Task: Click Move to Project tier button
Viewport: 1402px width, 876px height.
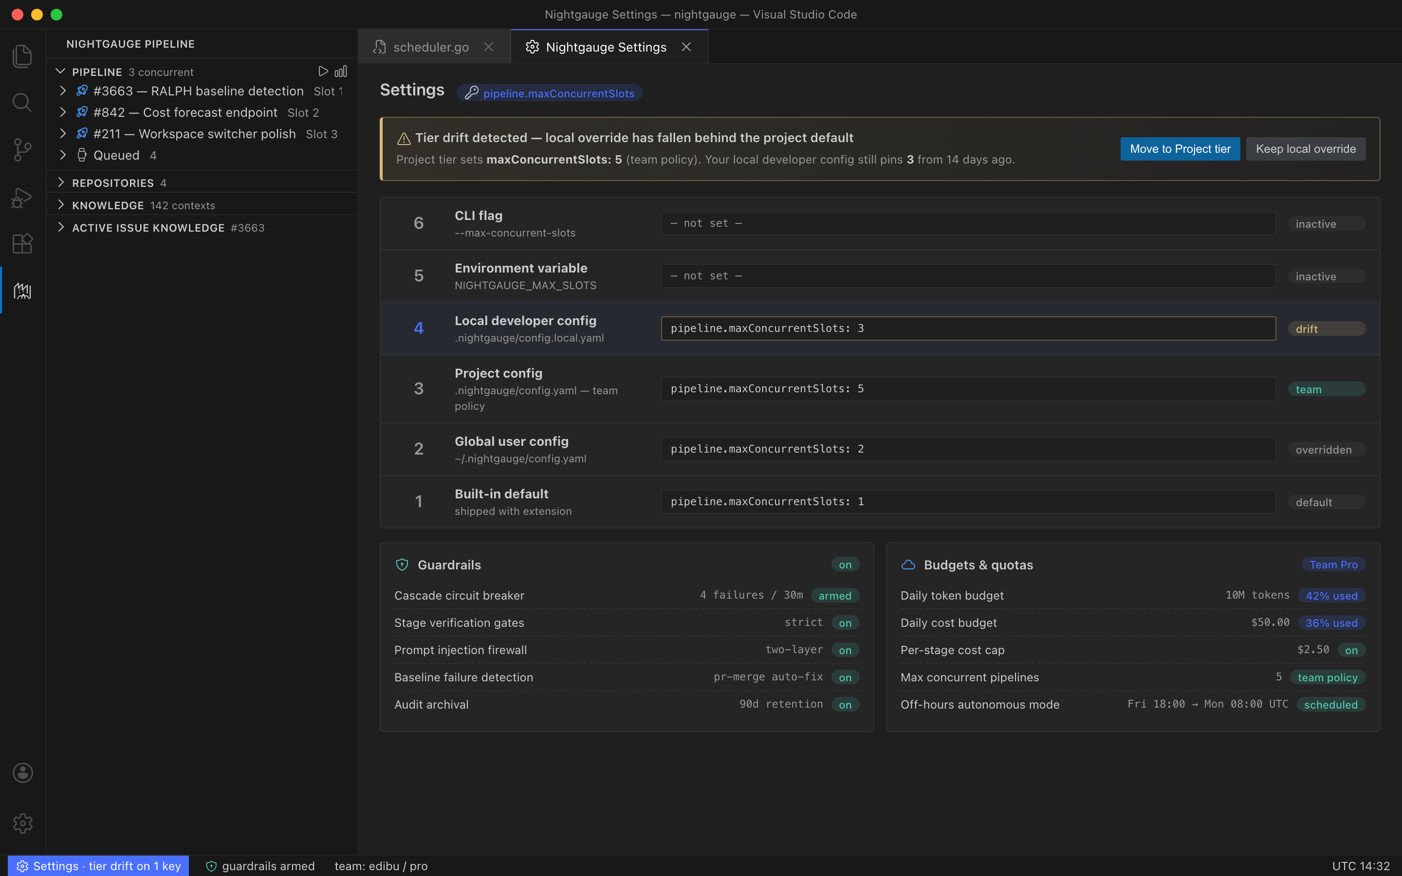Action: [1180, 149]
